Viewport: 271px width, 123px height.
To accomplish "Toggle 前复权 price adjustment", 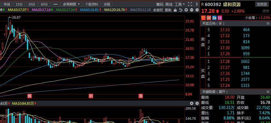I will [x=158, y=10].
